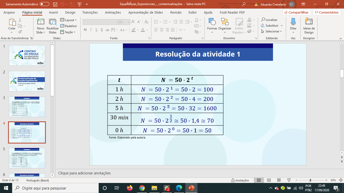Open the Arquivo menu tab
The image size is (344, 193).
point(9,13)
